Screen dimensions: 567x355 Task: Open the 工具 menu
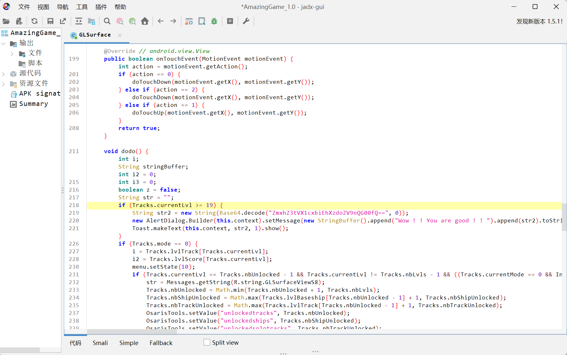[82, 7]
